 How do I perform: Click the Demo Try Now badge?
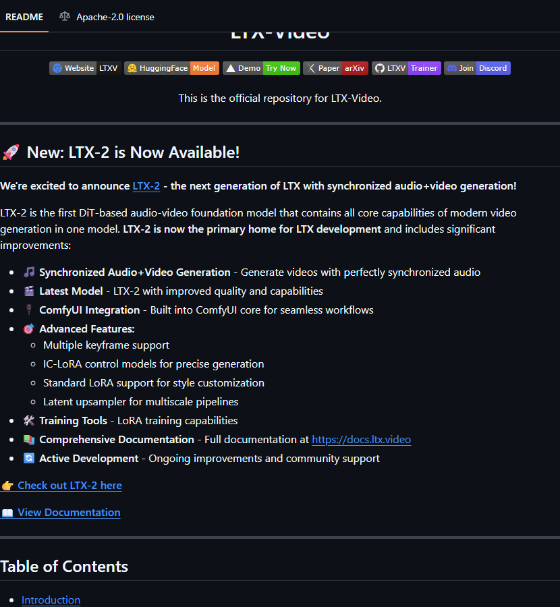click(x=261, y=68)
